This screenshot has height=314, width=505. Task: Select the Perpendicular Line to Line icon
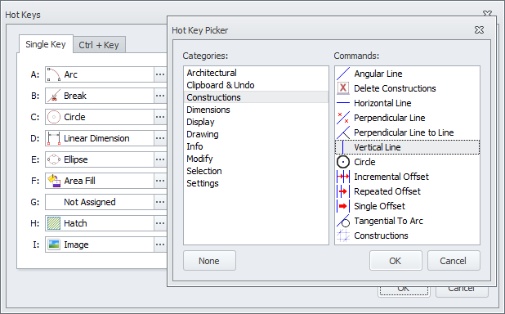click(343, 132)
